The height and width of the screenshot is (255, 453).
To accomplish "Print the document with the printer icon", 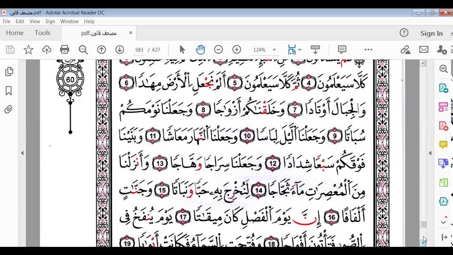I will [x=64, y=50].
